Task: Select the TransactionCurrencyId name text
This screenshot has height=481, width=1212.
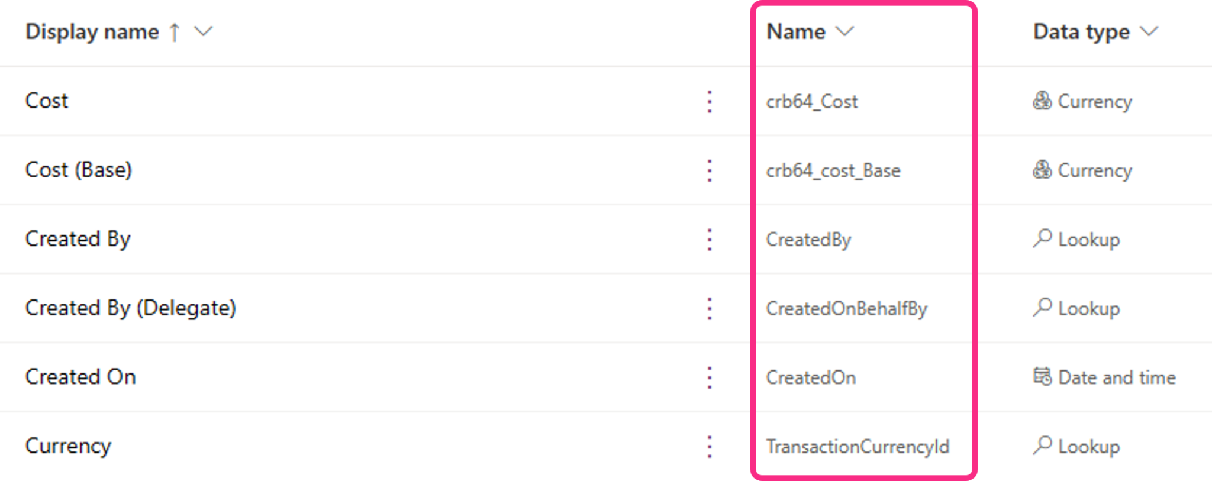Action: pyautogui.click(x=858, y=446)
